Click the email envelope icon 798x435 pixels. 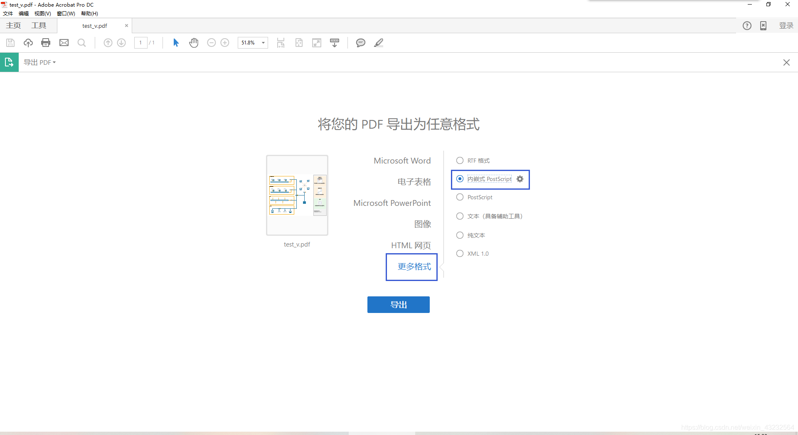64,43
